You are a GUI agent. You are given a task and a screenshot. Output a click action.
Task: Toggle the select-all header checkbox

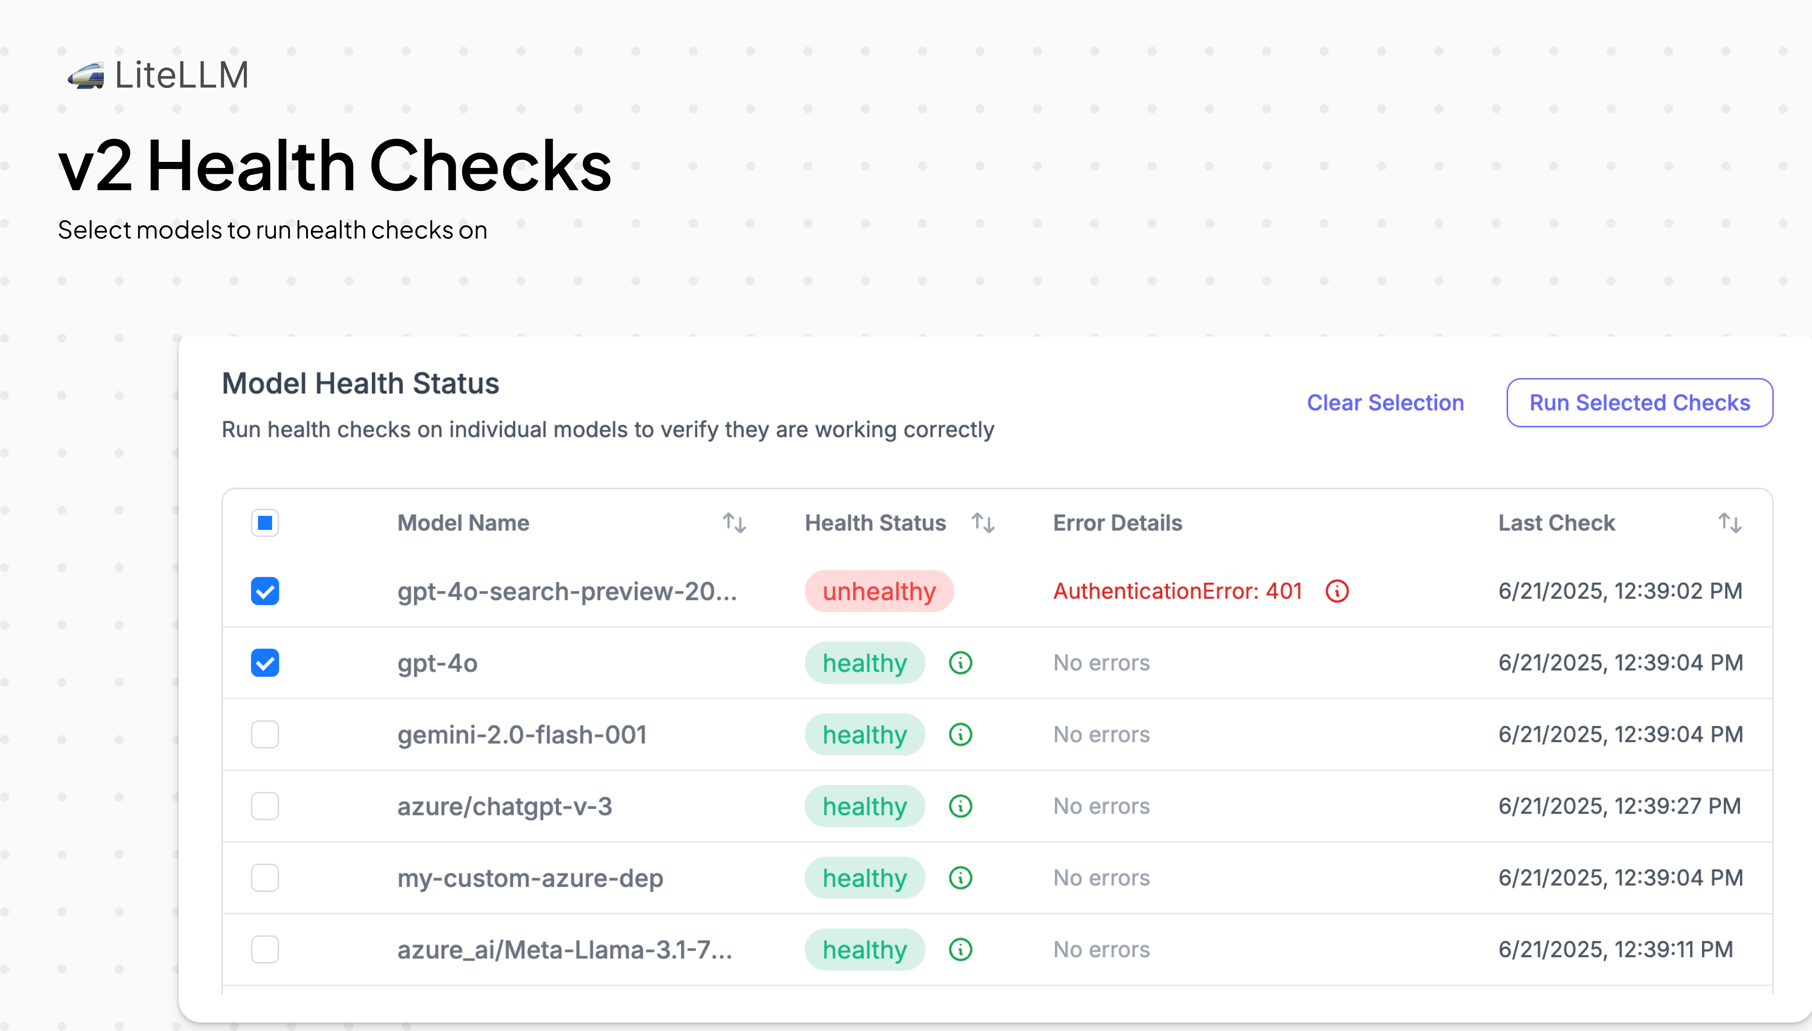[265, 523]
